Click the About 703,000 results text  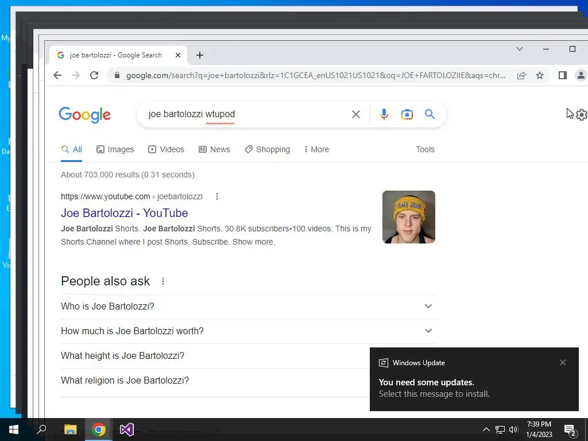[x=127, y=175]
